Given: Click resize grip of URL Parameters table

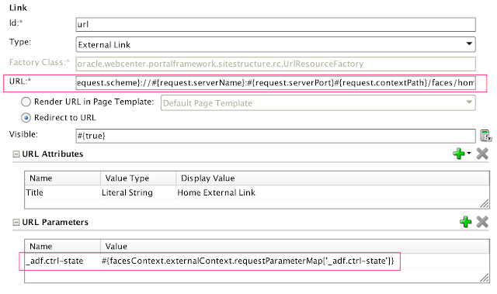Looking at the screenshot, I should click(485, 278).
